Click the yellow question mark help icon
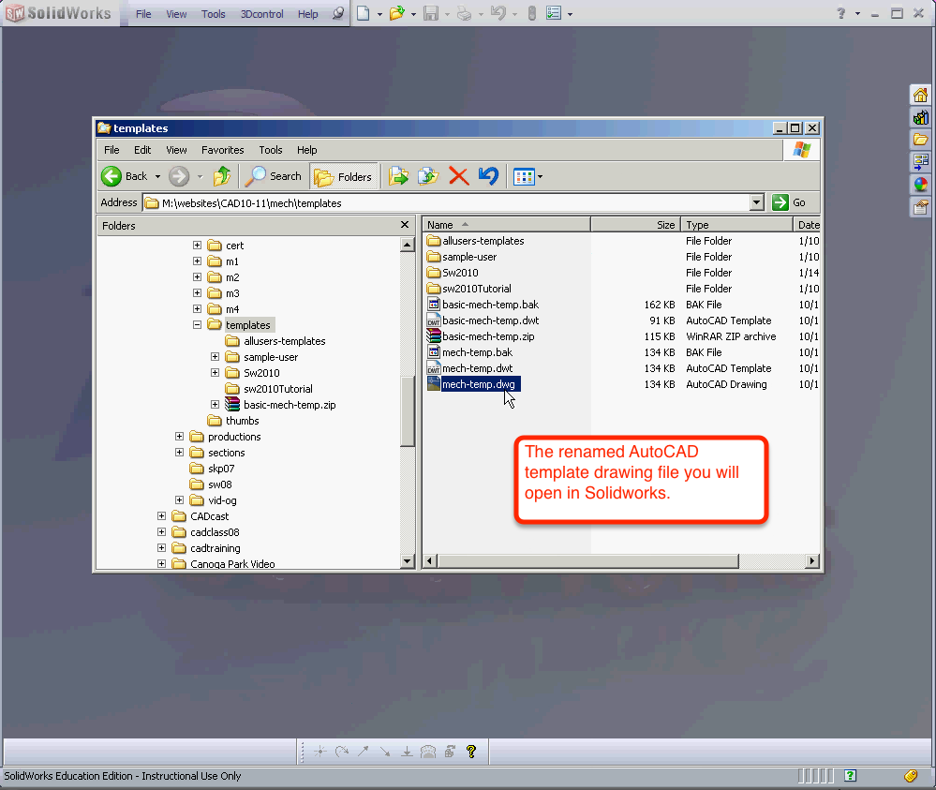The width and height of the screenshot is (936, 790). tap(471, 751)
